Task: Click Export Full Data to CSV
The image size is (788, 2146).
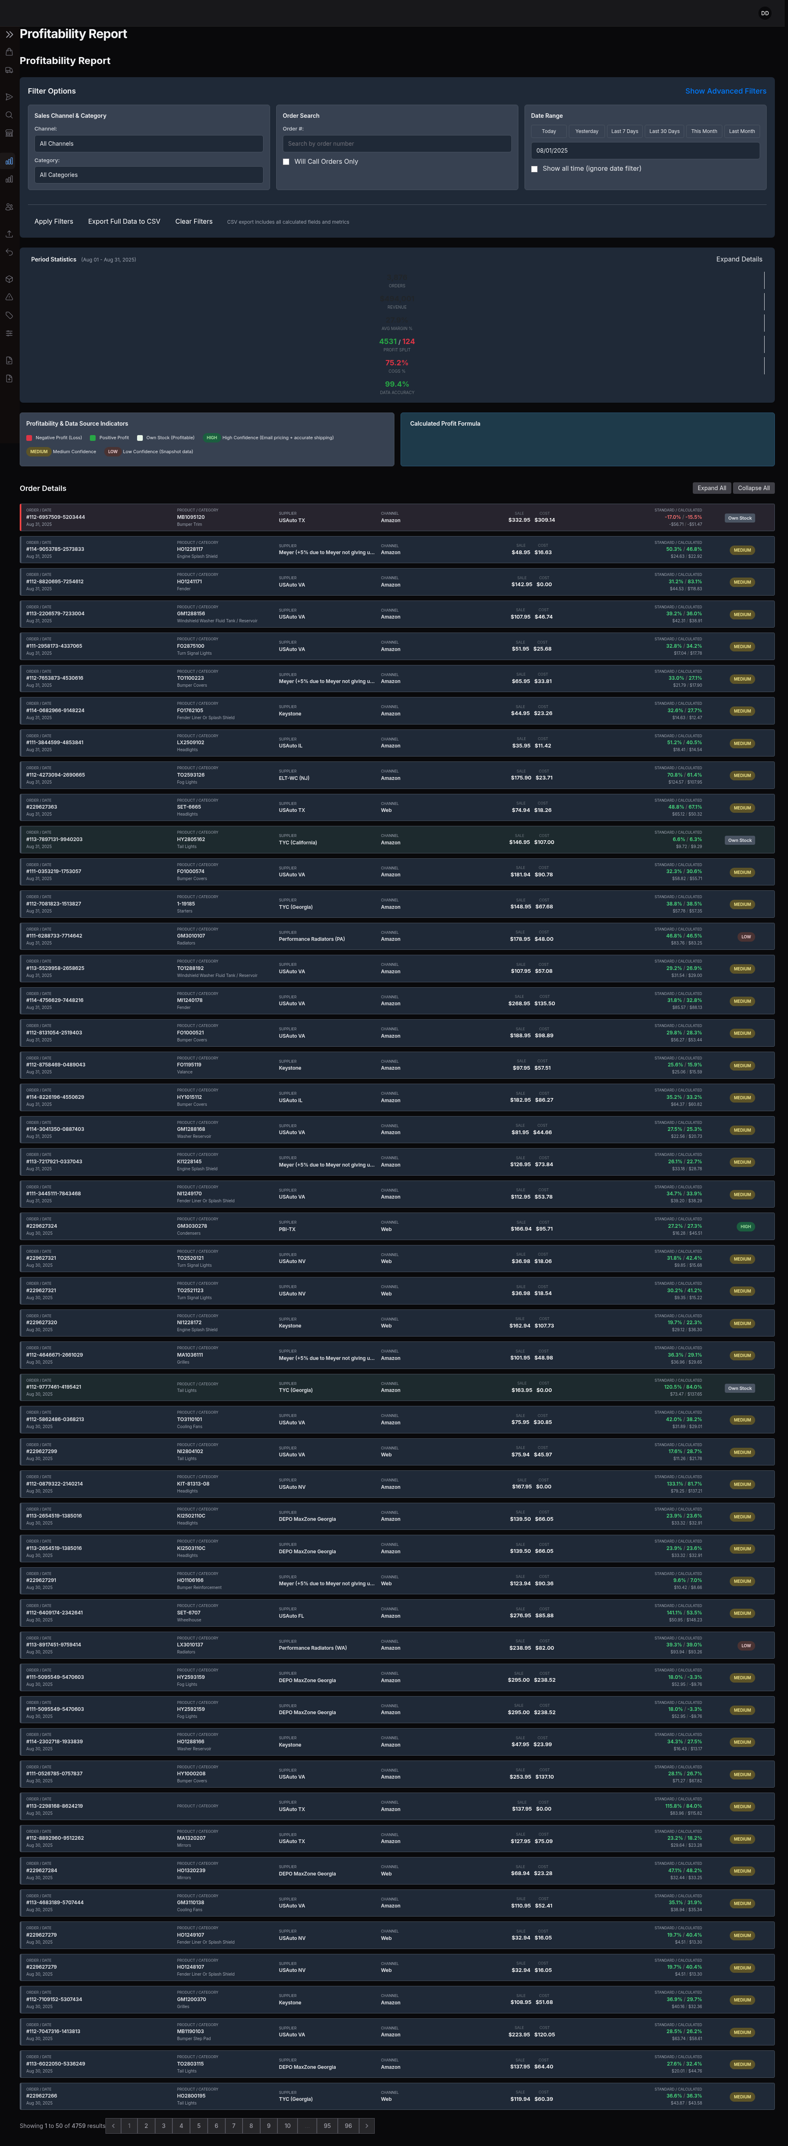Action: point(124,222)
